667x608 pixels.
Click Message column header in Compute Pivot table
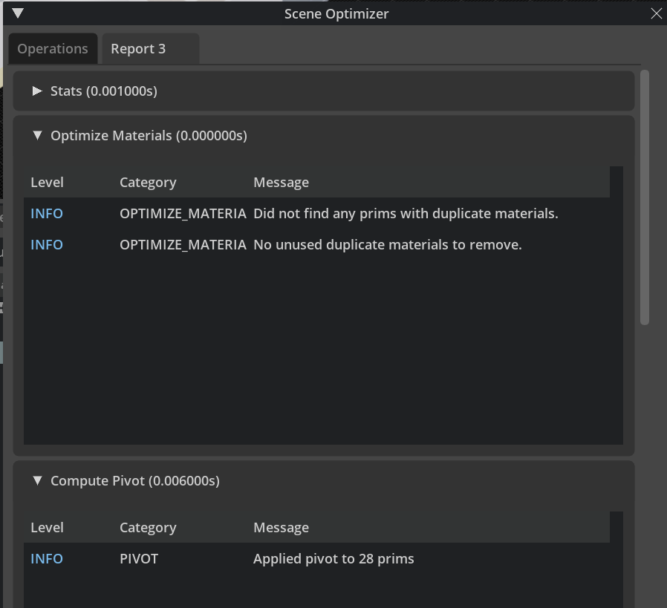coord(281,528)
